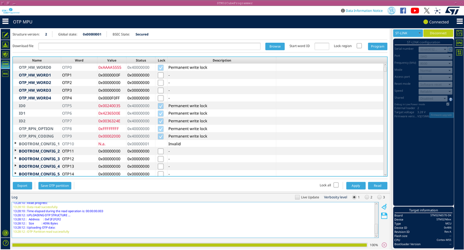Expand the BOOTROM_CONFIG_2 row
The width and height of the screenshot is (464, 250).
pos(15,151)
